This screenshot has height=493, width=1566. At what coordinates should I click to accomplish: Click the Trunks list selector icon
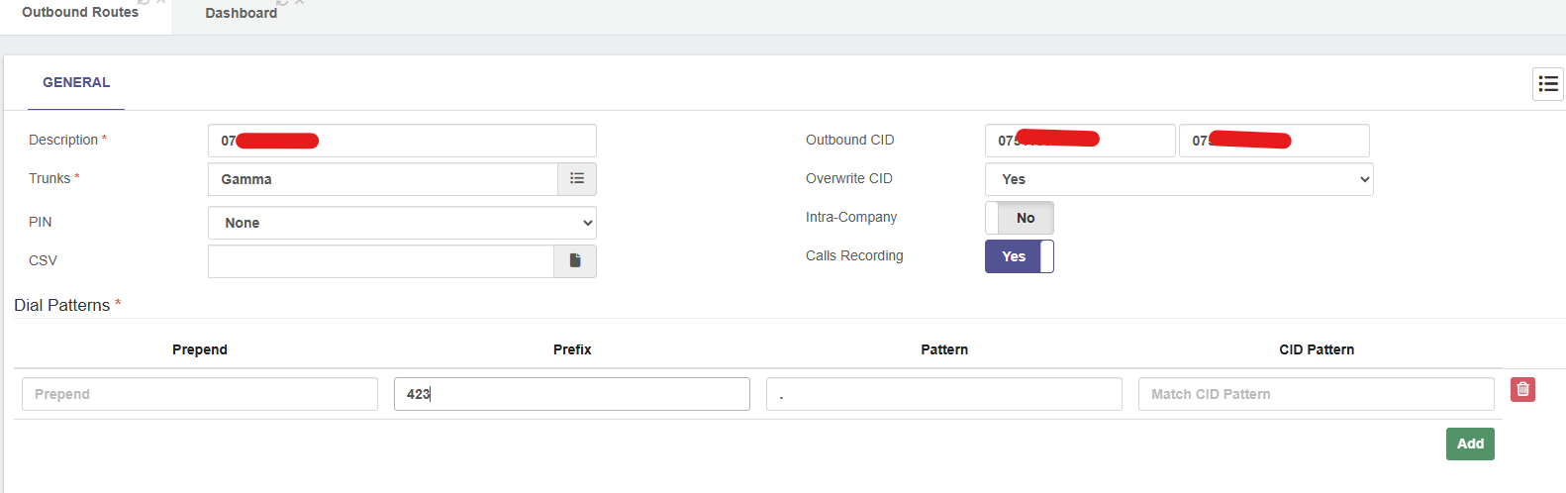tap(577, 179)
